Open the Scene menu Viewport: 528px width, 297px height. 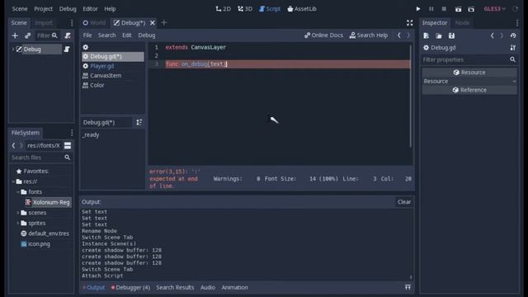point(20,9)
